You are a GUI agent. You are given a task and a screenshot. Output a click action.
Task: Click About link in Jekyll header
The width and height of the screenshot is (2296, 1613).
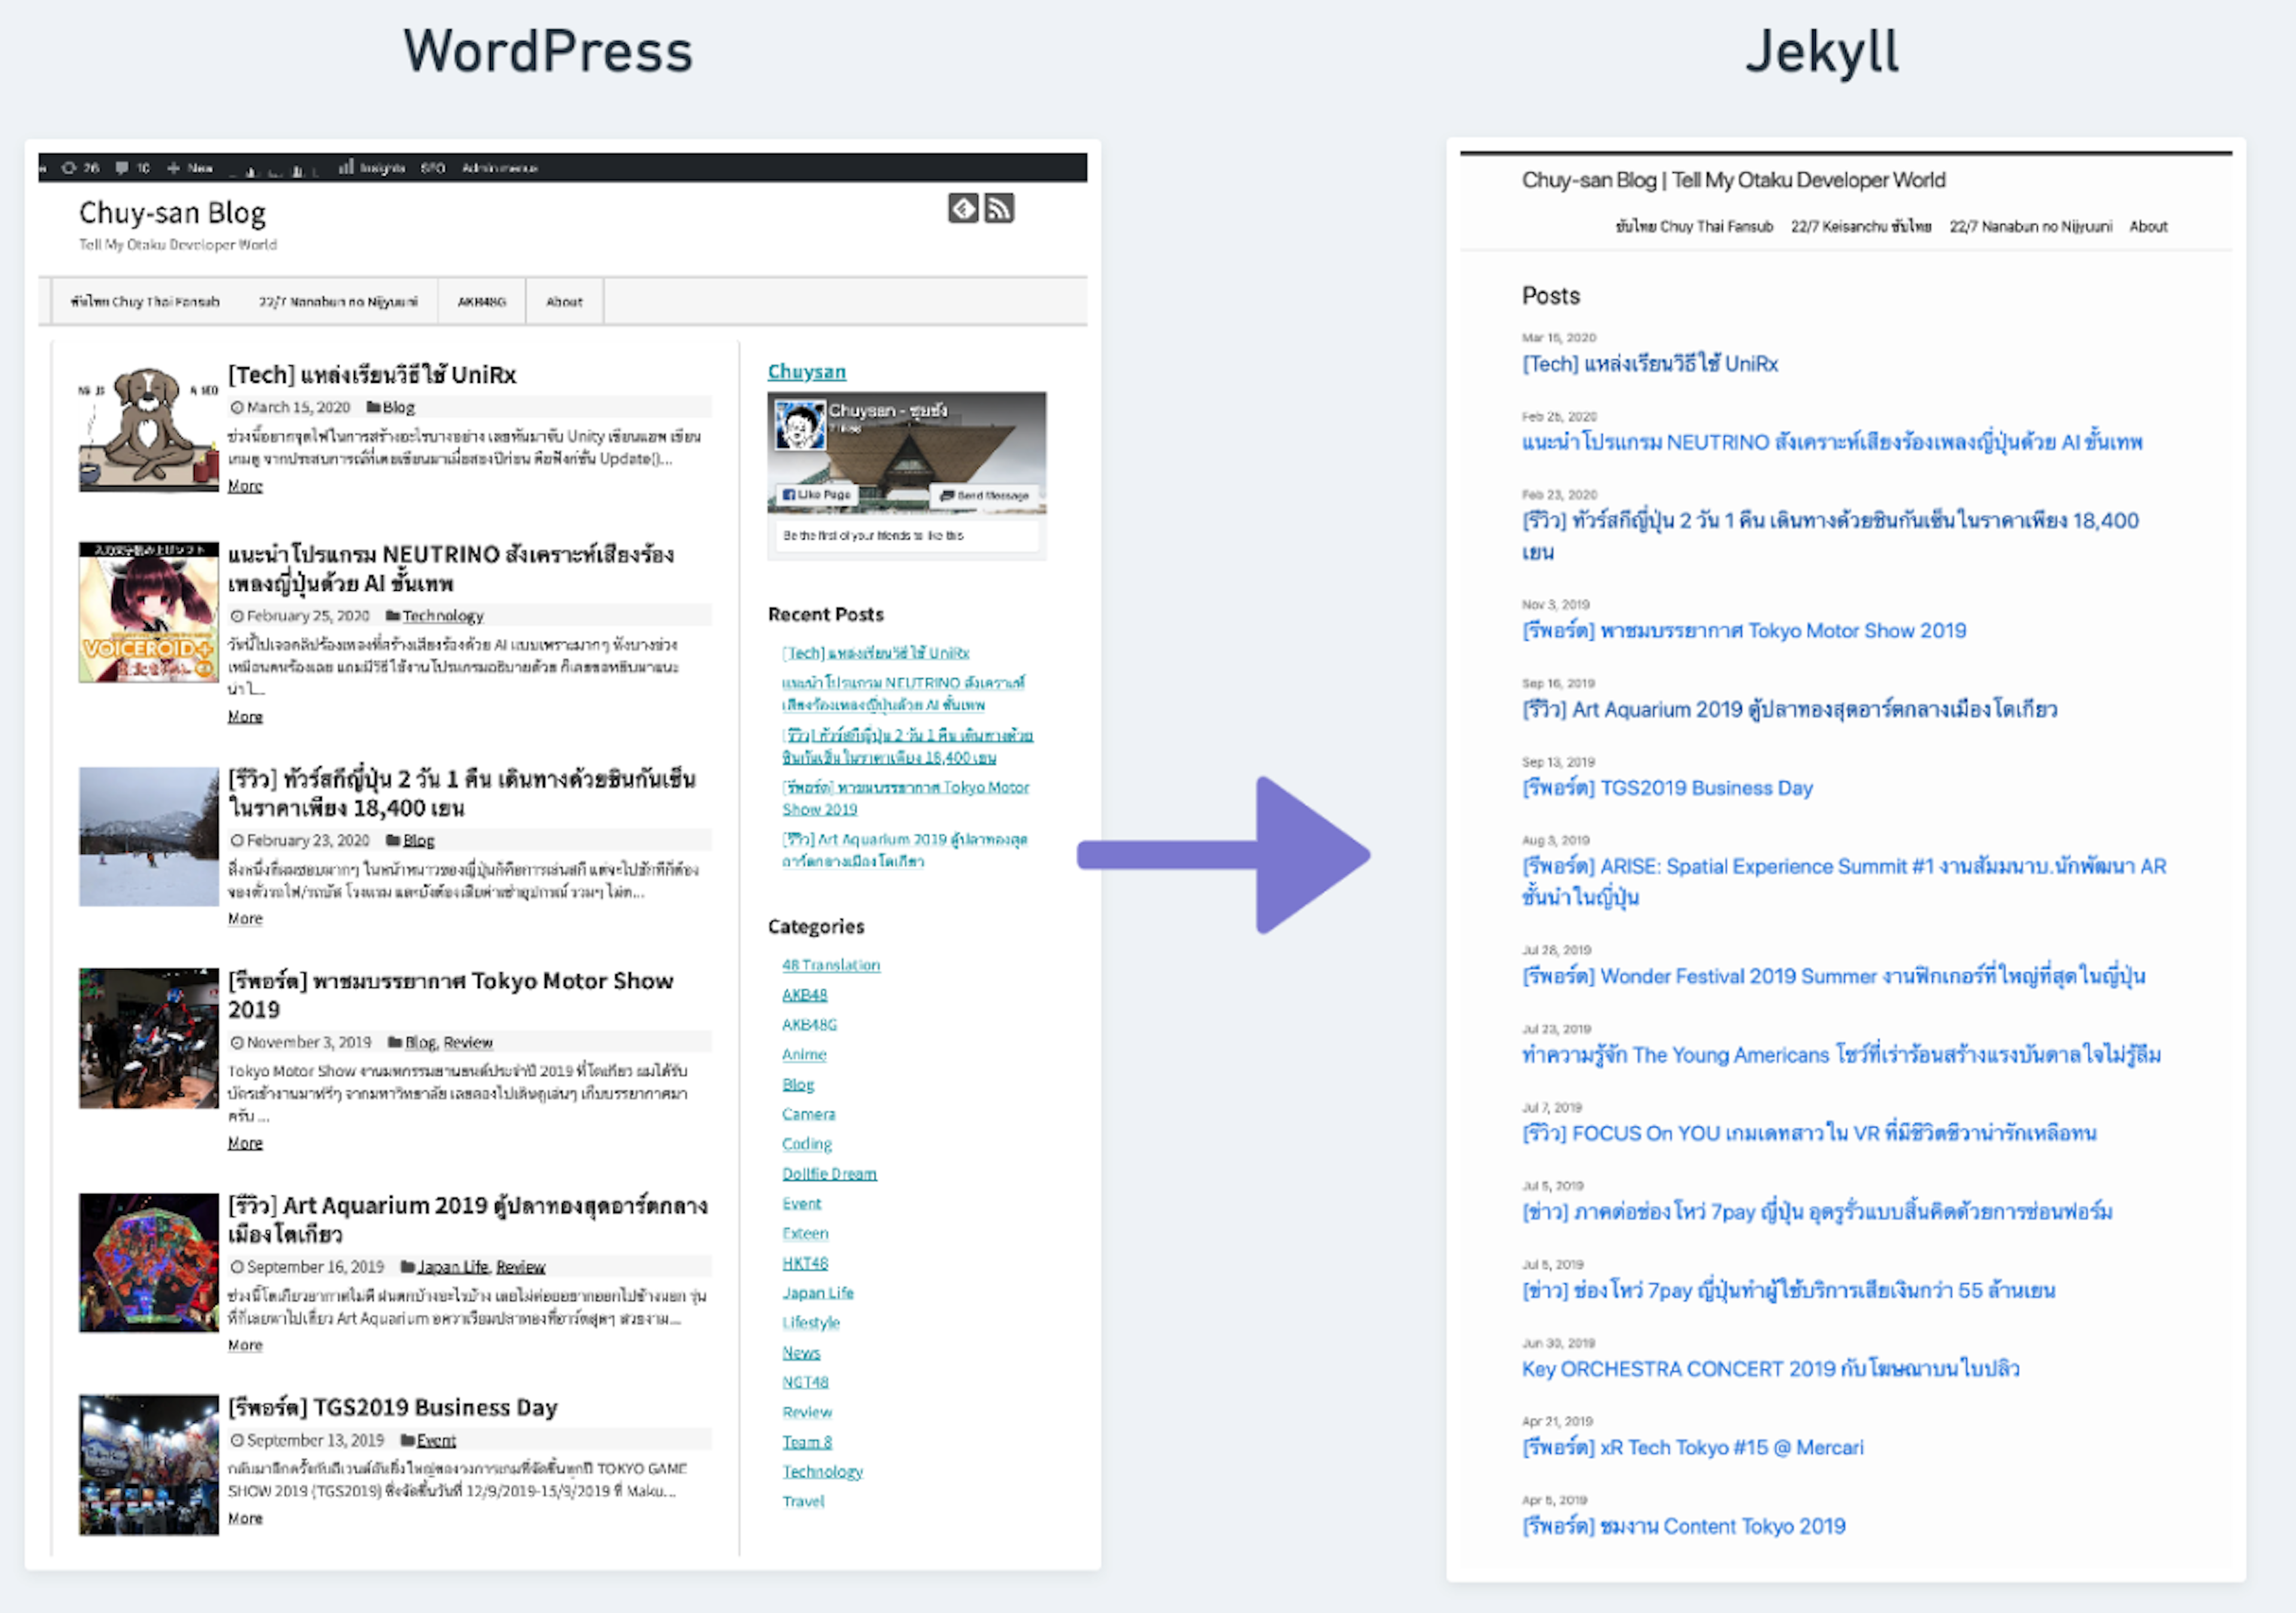pos(2147,227)
